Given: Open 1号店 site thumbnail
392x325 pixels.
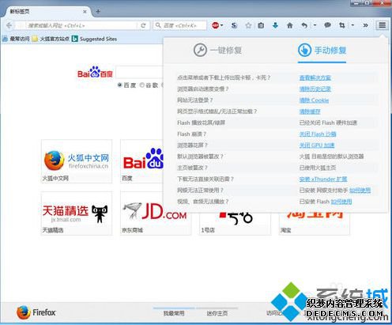Looking at the screenshot, I should 235,223.
